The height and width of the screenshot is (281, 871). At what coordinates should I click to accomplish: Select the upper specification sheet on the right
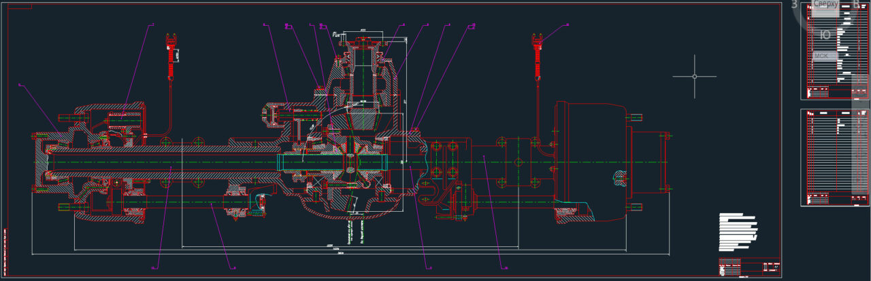tap(835, 51)
